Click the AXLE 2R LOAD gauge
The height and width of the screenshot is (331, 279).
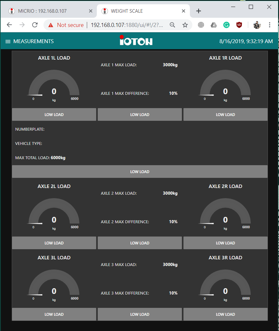pos(226,214)
